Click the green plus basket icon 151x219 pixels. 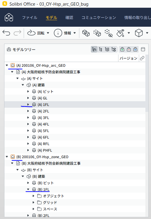pos(122,49)
